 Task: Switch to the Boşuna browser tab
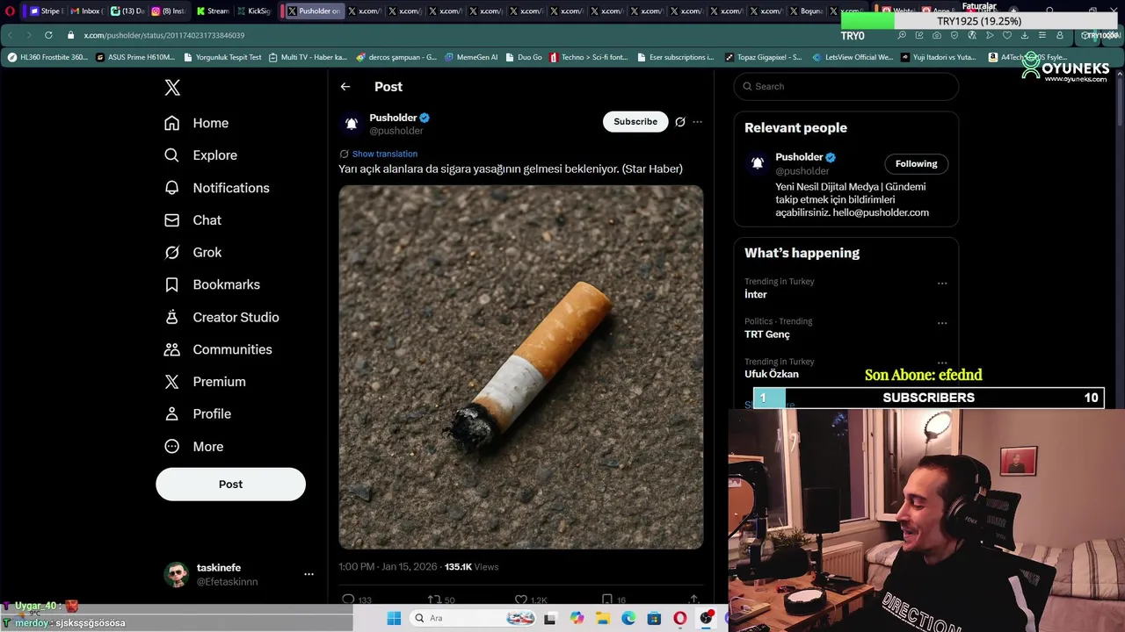tap(805, 11)
